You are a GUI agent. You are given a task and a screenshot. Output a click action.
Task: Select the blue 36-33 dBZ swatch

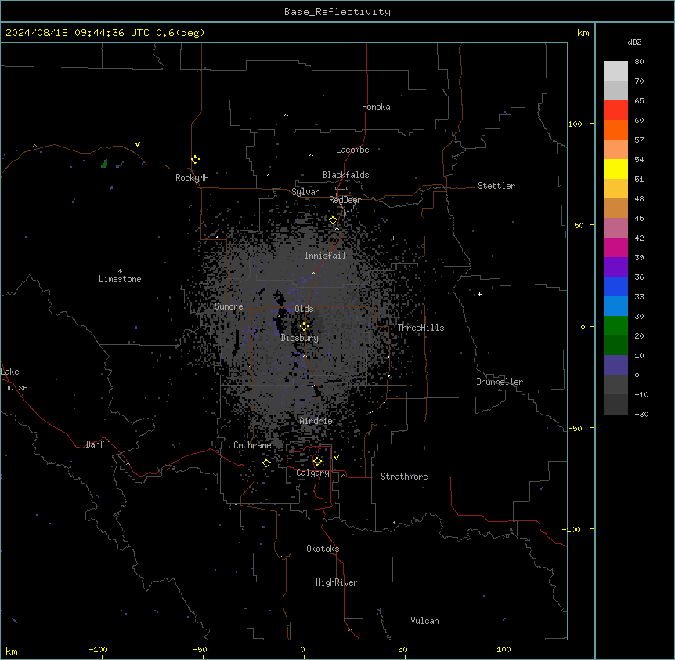615,286
